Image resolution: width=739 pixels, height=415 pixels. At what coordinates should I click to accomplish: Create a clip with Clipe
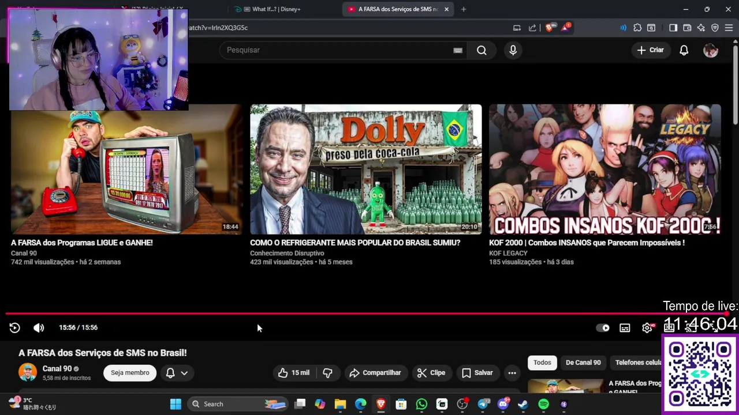432,373
